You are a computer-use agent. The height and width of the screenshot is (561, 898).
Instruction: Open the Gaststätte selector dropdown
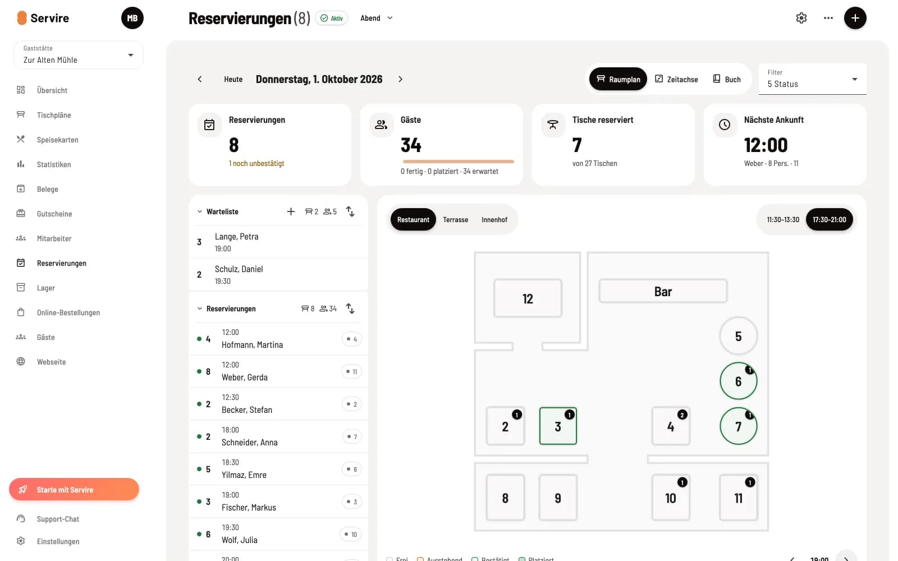point(79,55)
